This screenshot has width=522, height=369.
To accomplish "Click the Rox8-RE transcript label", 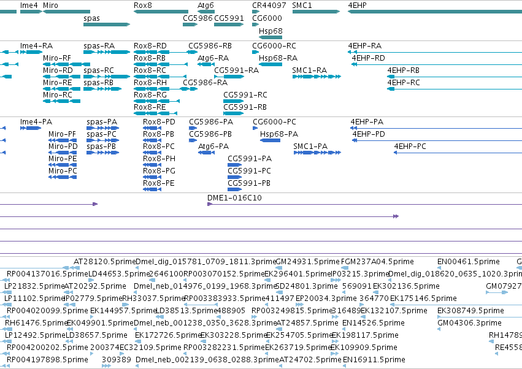I will point(150,107).
